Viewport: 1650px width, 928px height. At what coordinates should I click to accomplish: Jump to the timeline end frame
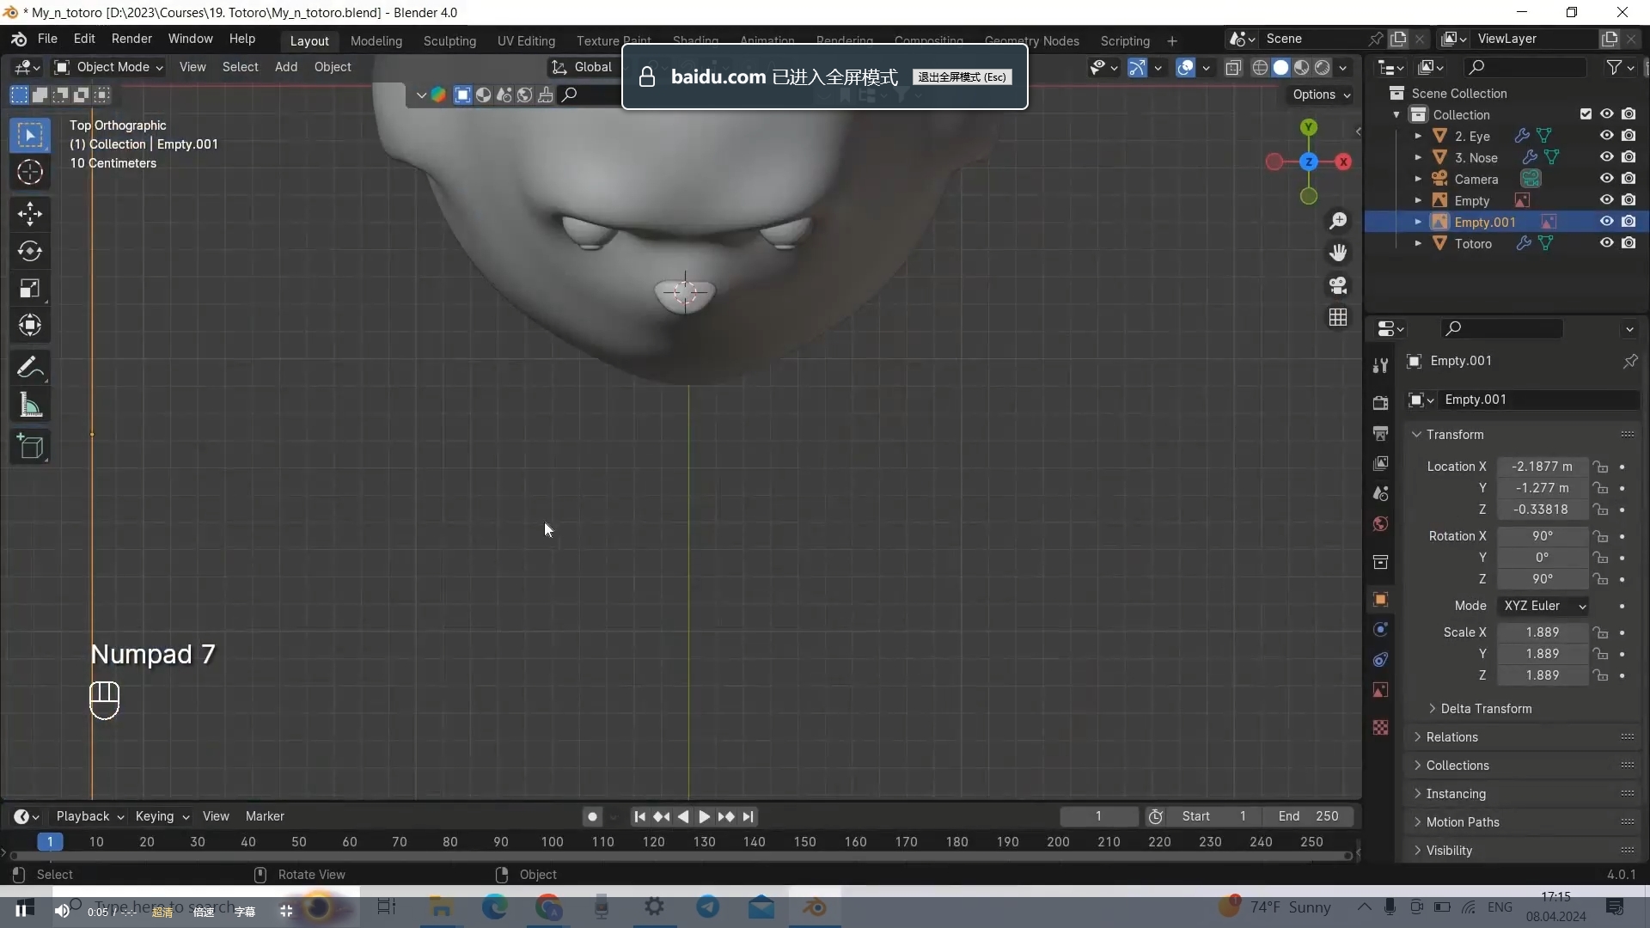(x=748, y=816)
